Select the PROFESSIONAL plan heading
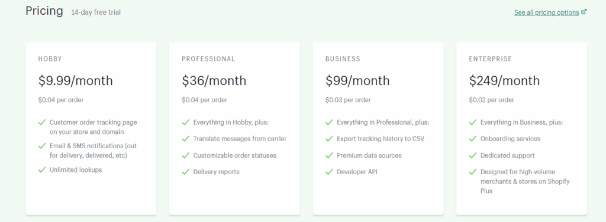Viewport: 606px width, 222px height. coord(209,59)
